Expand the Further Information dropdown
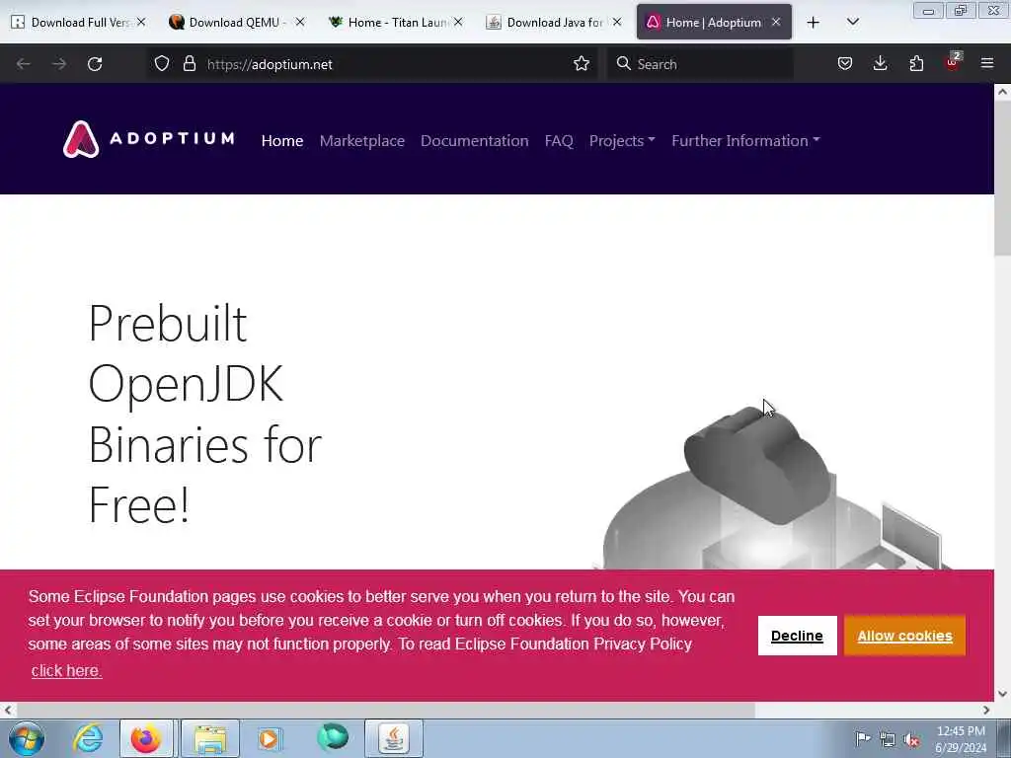 click(x=745, y=140)
